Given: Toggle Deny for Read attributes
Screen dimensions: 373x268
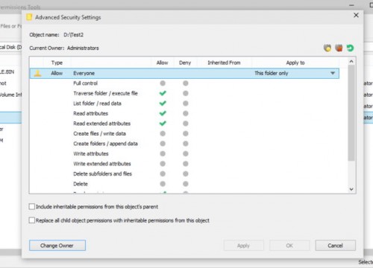Looking at the screenshot, I should coord(186,113).
